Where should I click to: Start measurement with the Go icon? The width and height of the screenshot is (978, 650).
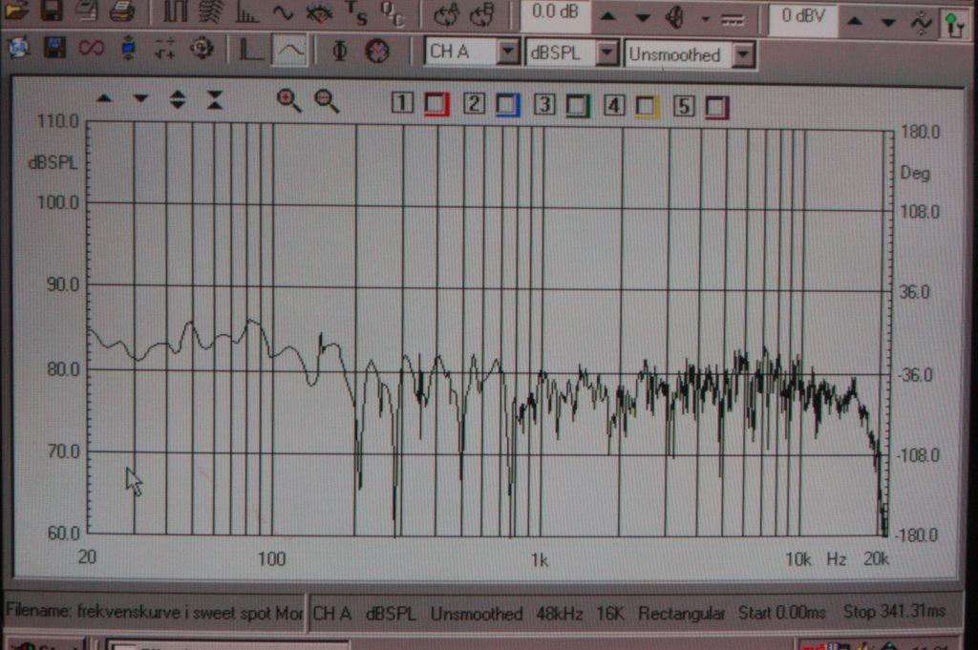pos(17,48)
